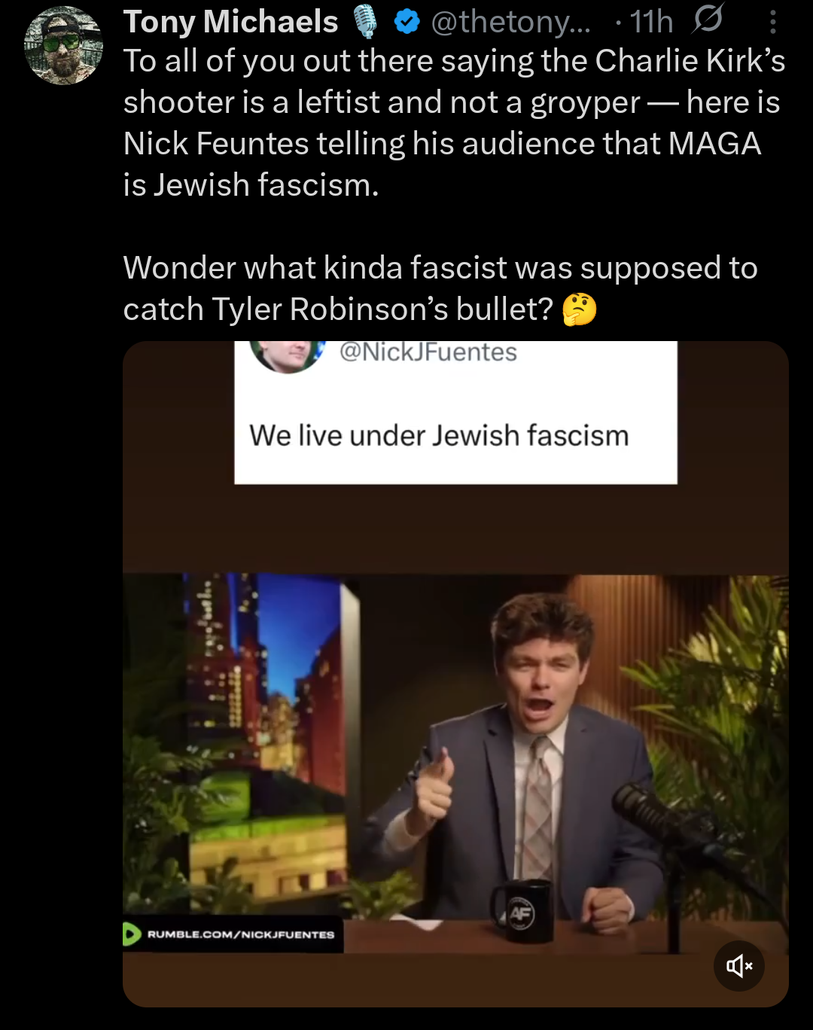Tap the microphone emoji beside the name
Screen dimensions: 813x1030
coord(366,22)
